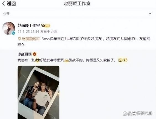Image resolution: width=156 pixels, height=119 pixels.
Task: Tap the post timestamp 24-5-25 15:54
Action: (28, 32)
